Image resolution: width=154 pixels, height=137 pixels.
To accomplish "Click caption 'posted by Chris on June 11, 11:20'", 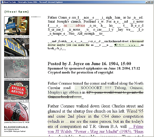I will coord(17,58).
